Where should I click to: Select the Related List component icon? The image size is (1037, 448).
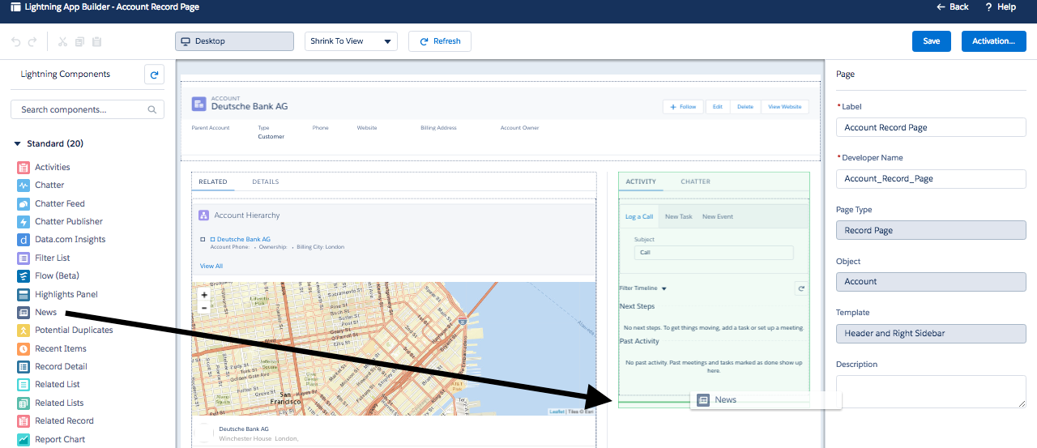point(23,384)
